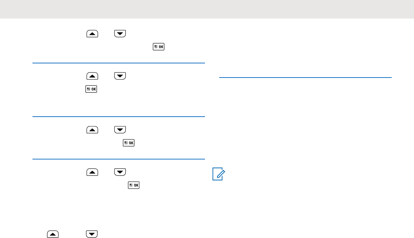The width and height of the screenshot is (414, 238).
Task: Click the OK icon directly under the second up arrow
Action: pyautogui.click(x=91, y=89)
